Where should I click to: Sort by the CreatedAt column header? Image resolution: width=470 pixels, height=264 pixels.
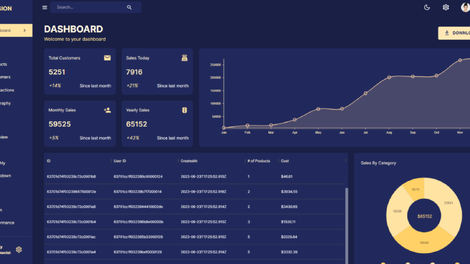click(x=189, y=161)
